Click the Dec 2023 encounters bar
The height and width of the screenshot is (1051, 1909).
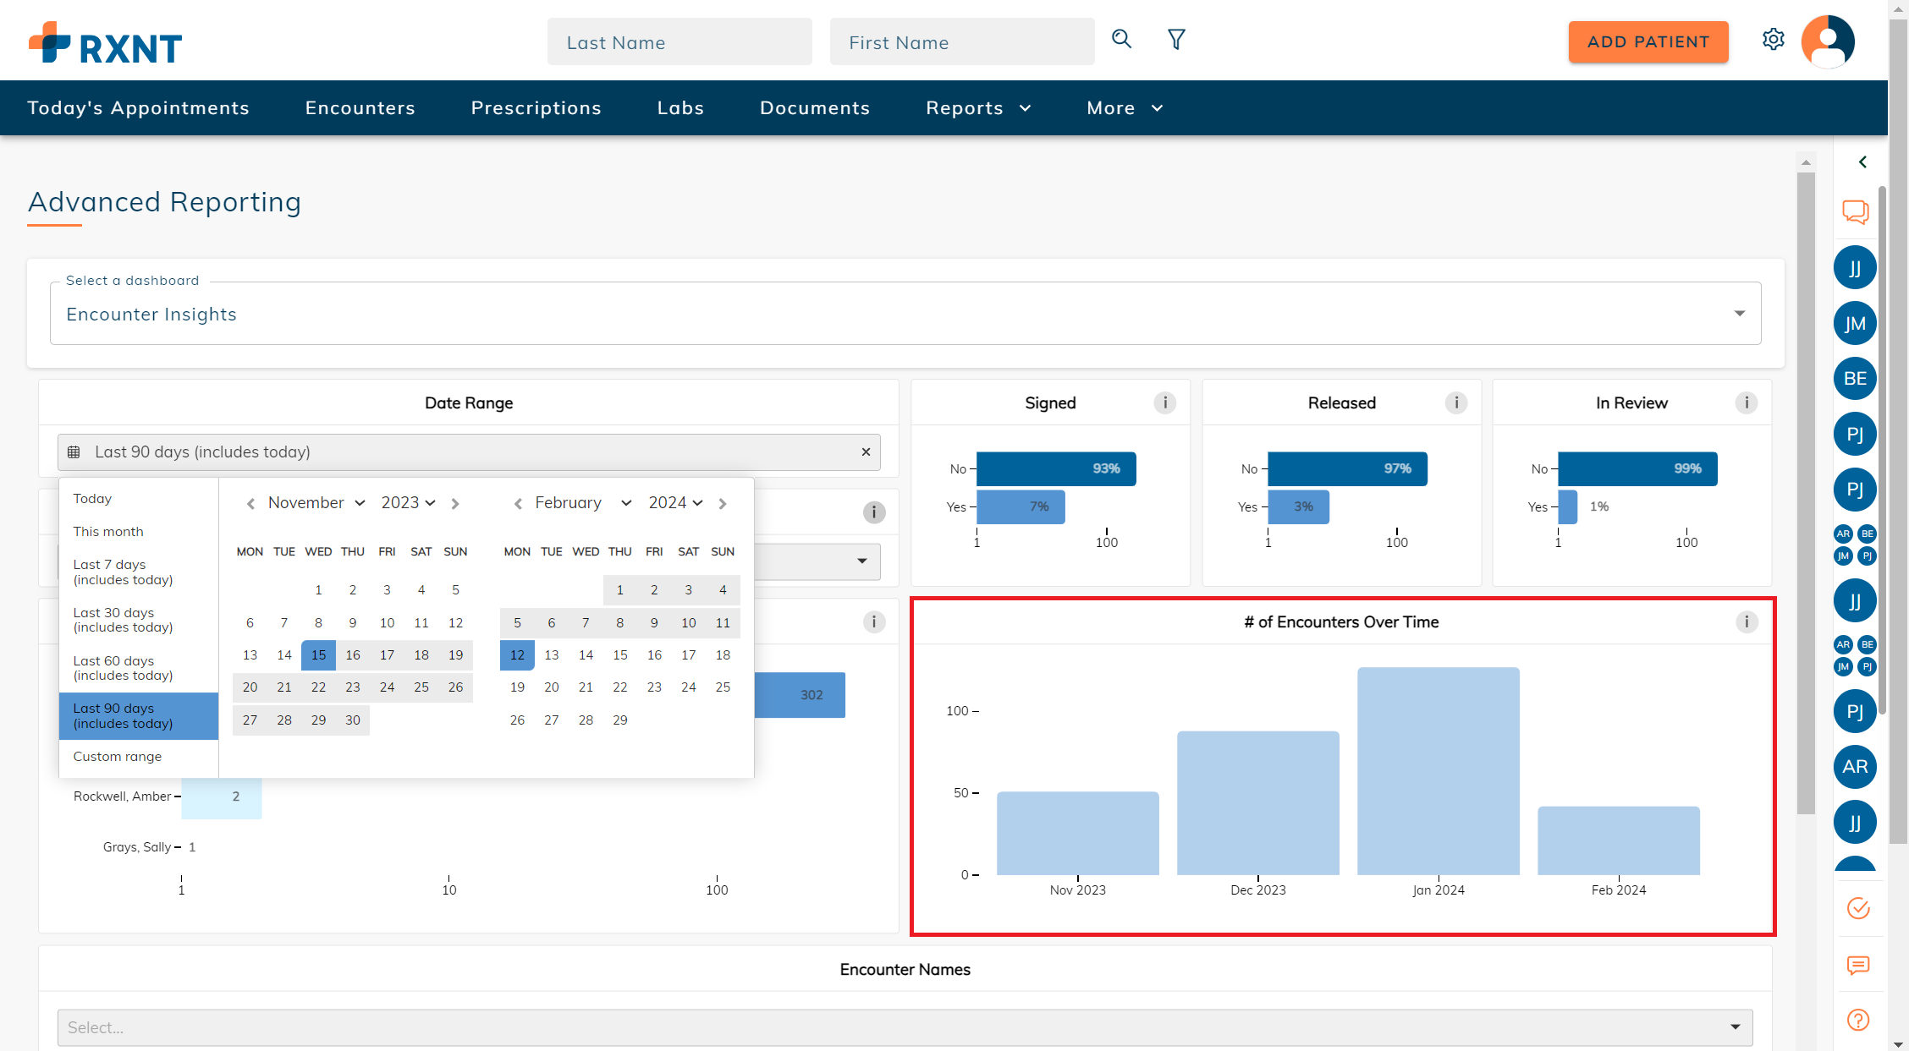coord(1258,802)
